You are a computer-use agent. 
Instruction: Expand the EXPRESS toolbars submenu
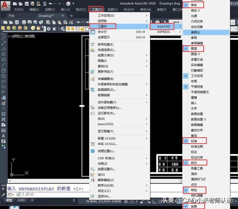166,32
